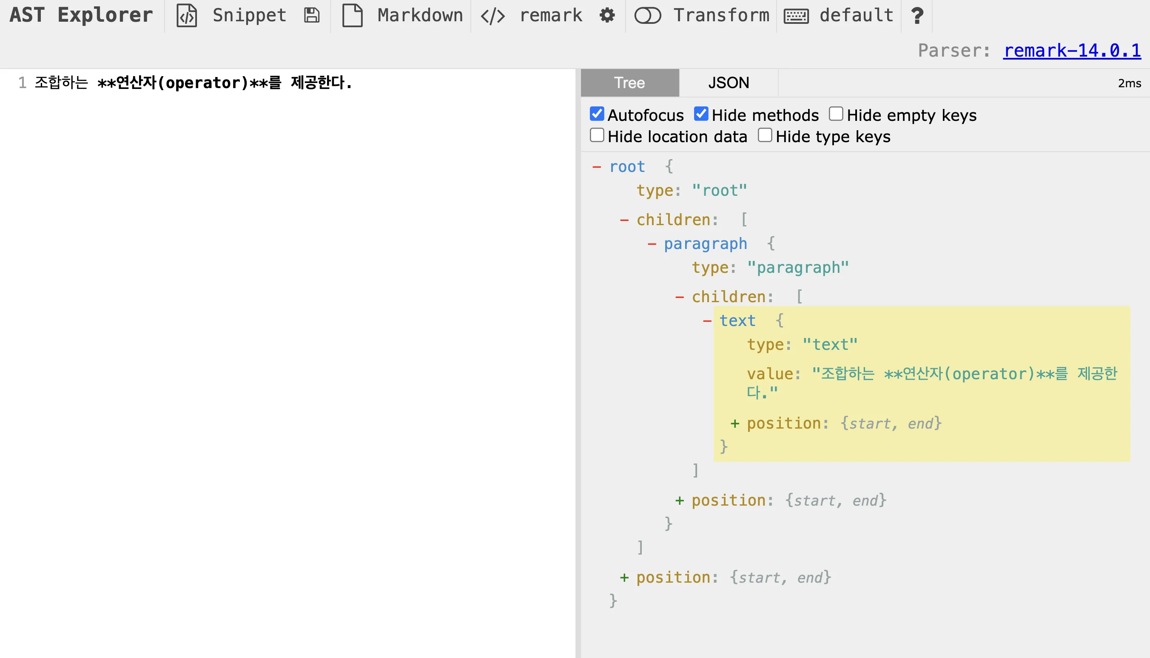Click the keyboard keybindings icon
The width and height of the screenshot is (1150, 658).
796,16
